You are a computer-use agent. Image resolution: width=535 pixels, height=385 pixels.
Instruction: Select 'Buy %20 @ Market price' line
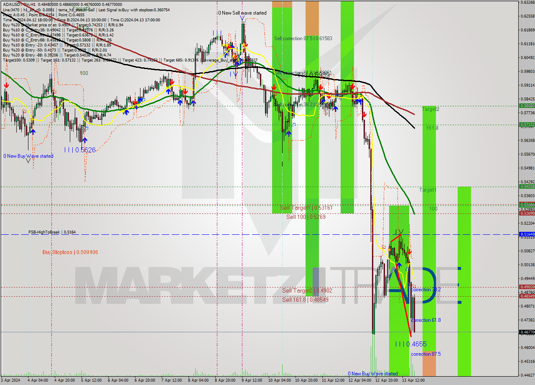coord(63,25)
